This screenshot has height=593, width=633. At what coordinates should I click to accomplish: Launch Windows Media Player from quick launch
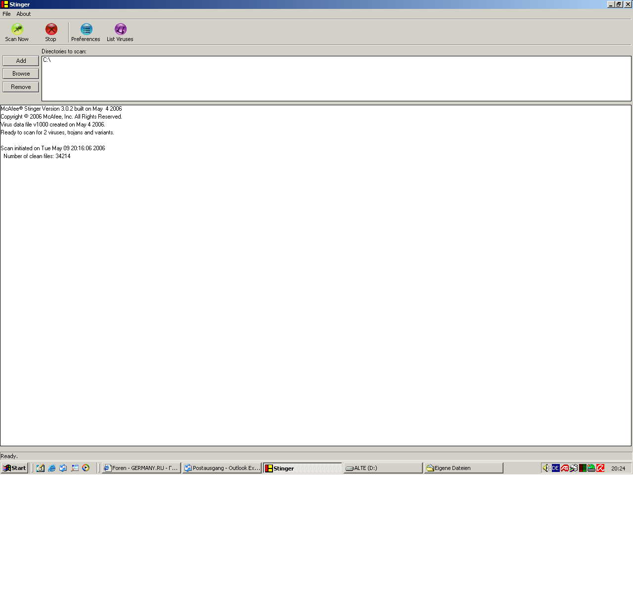[x=86, y=468]
